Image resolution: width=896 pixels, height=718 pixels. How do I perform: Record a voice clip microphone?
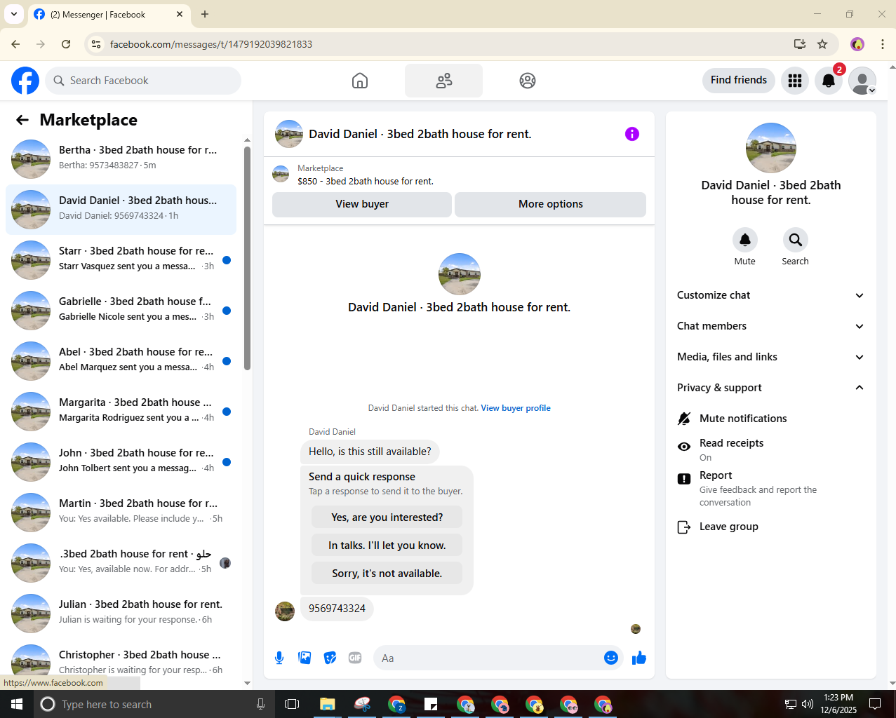click(x=279, y=658)
